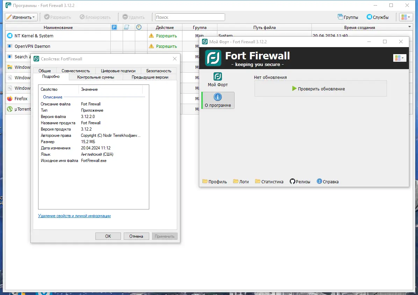Sort by Время создания column

359,28
